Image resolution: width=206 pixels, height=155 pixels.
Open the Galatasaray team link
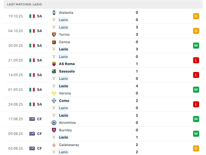[69, 145]
